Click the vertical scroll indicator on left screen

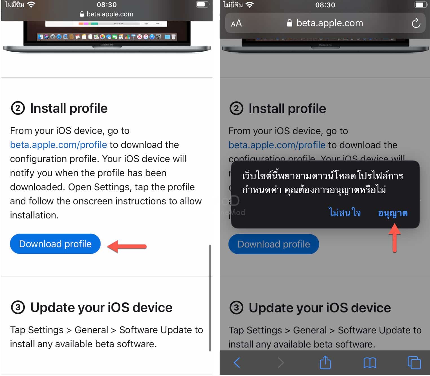[210, 298]
